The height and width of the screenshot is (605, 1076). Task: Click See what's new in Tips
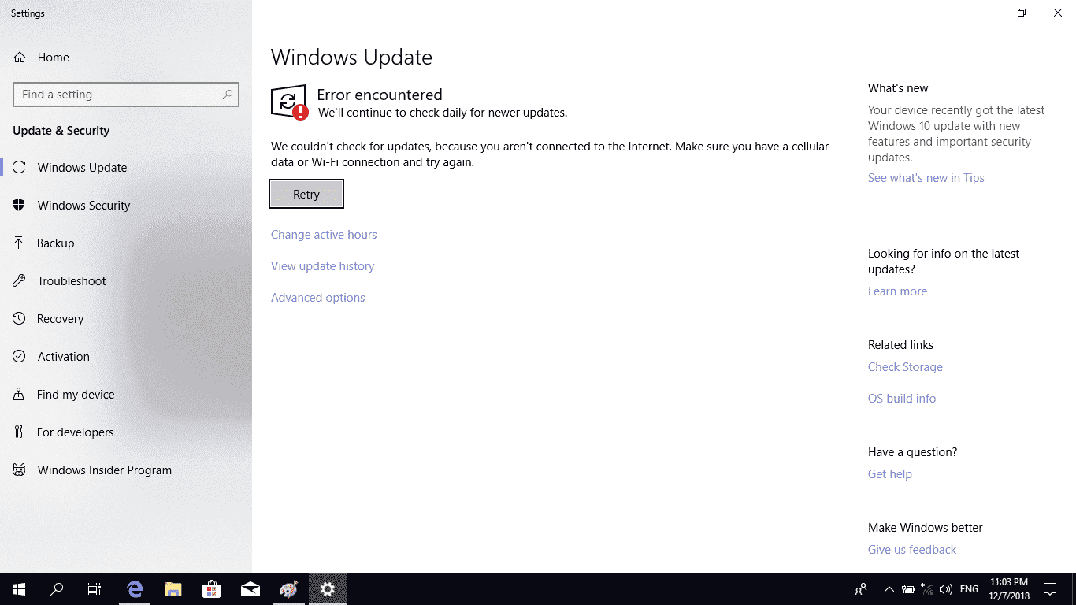[x=926, y=178]
